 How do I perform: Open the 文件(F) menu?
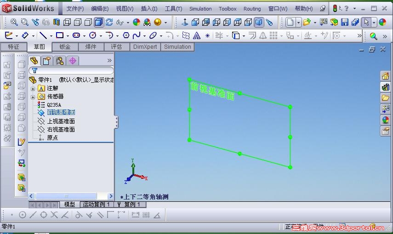point(75,9)
